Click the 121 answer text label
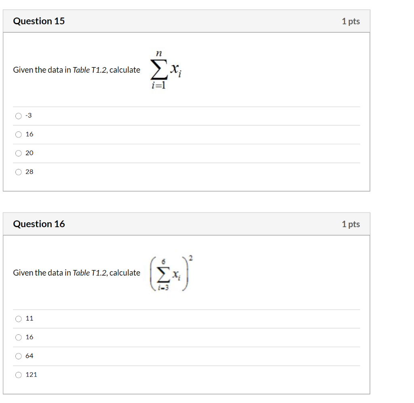 pyautogui.click(x=30, y=374)
